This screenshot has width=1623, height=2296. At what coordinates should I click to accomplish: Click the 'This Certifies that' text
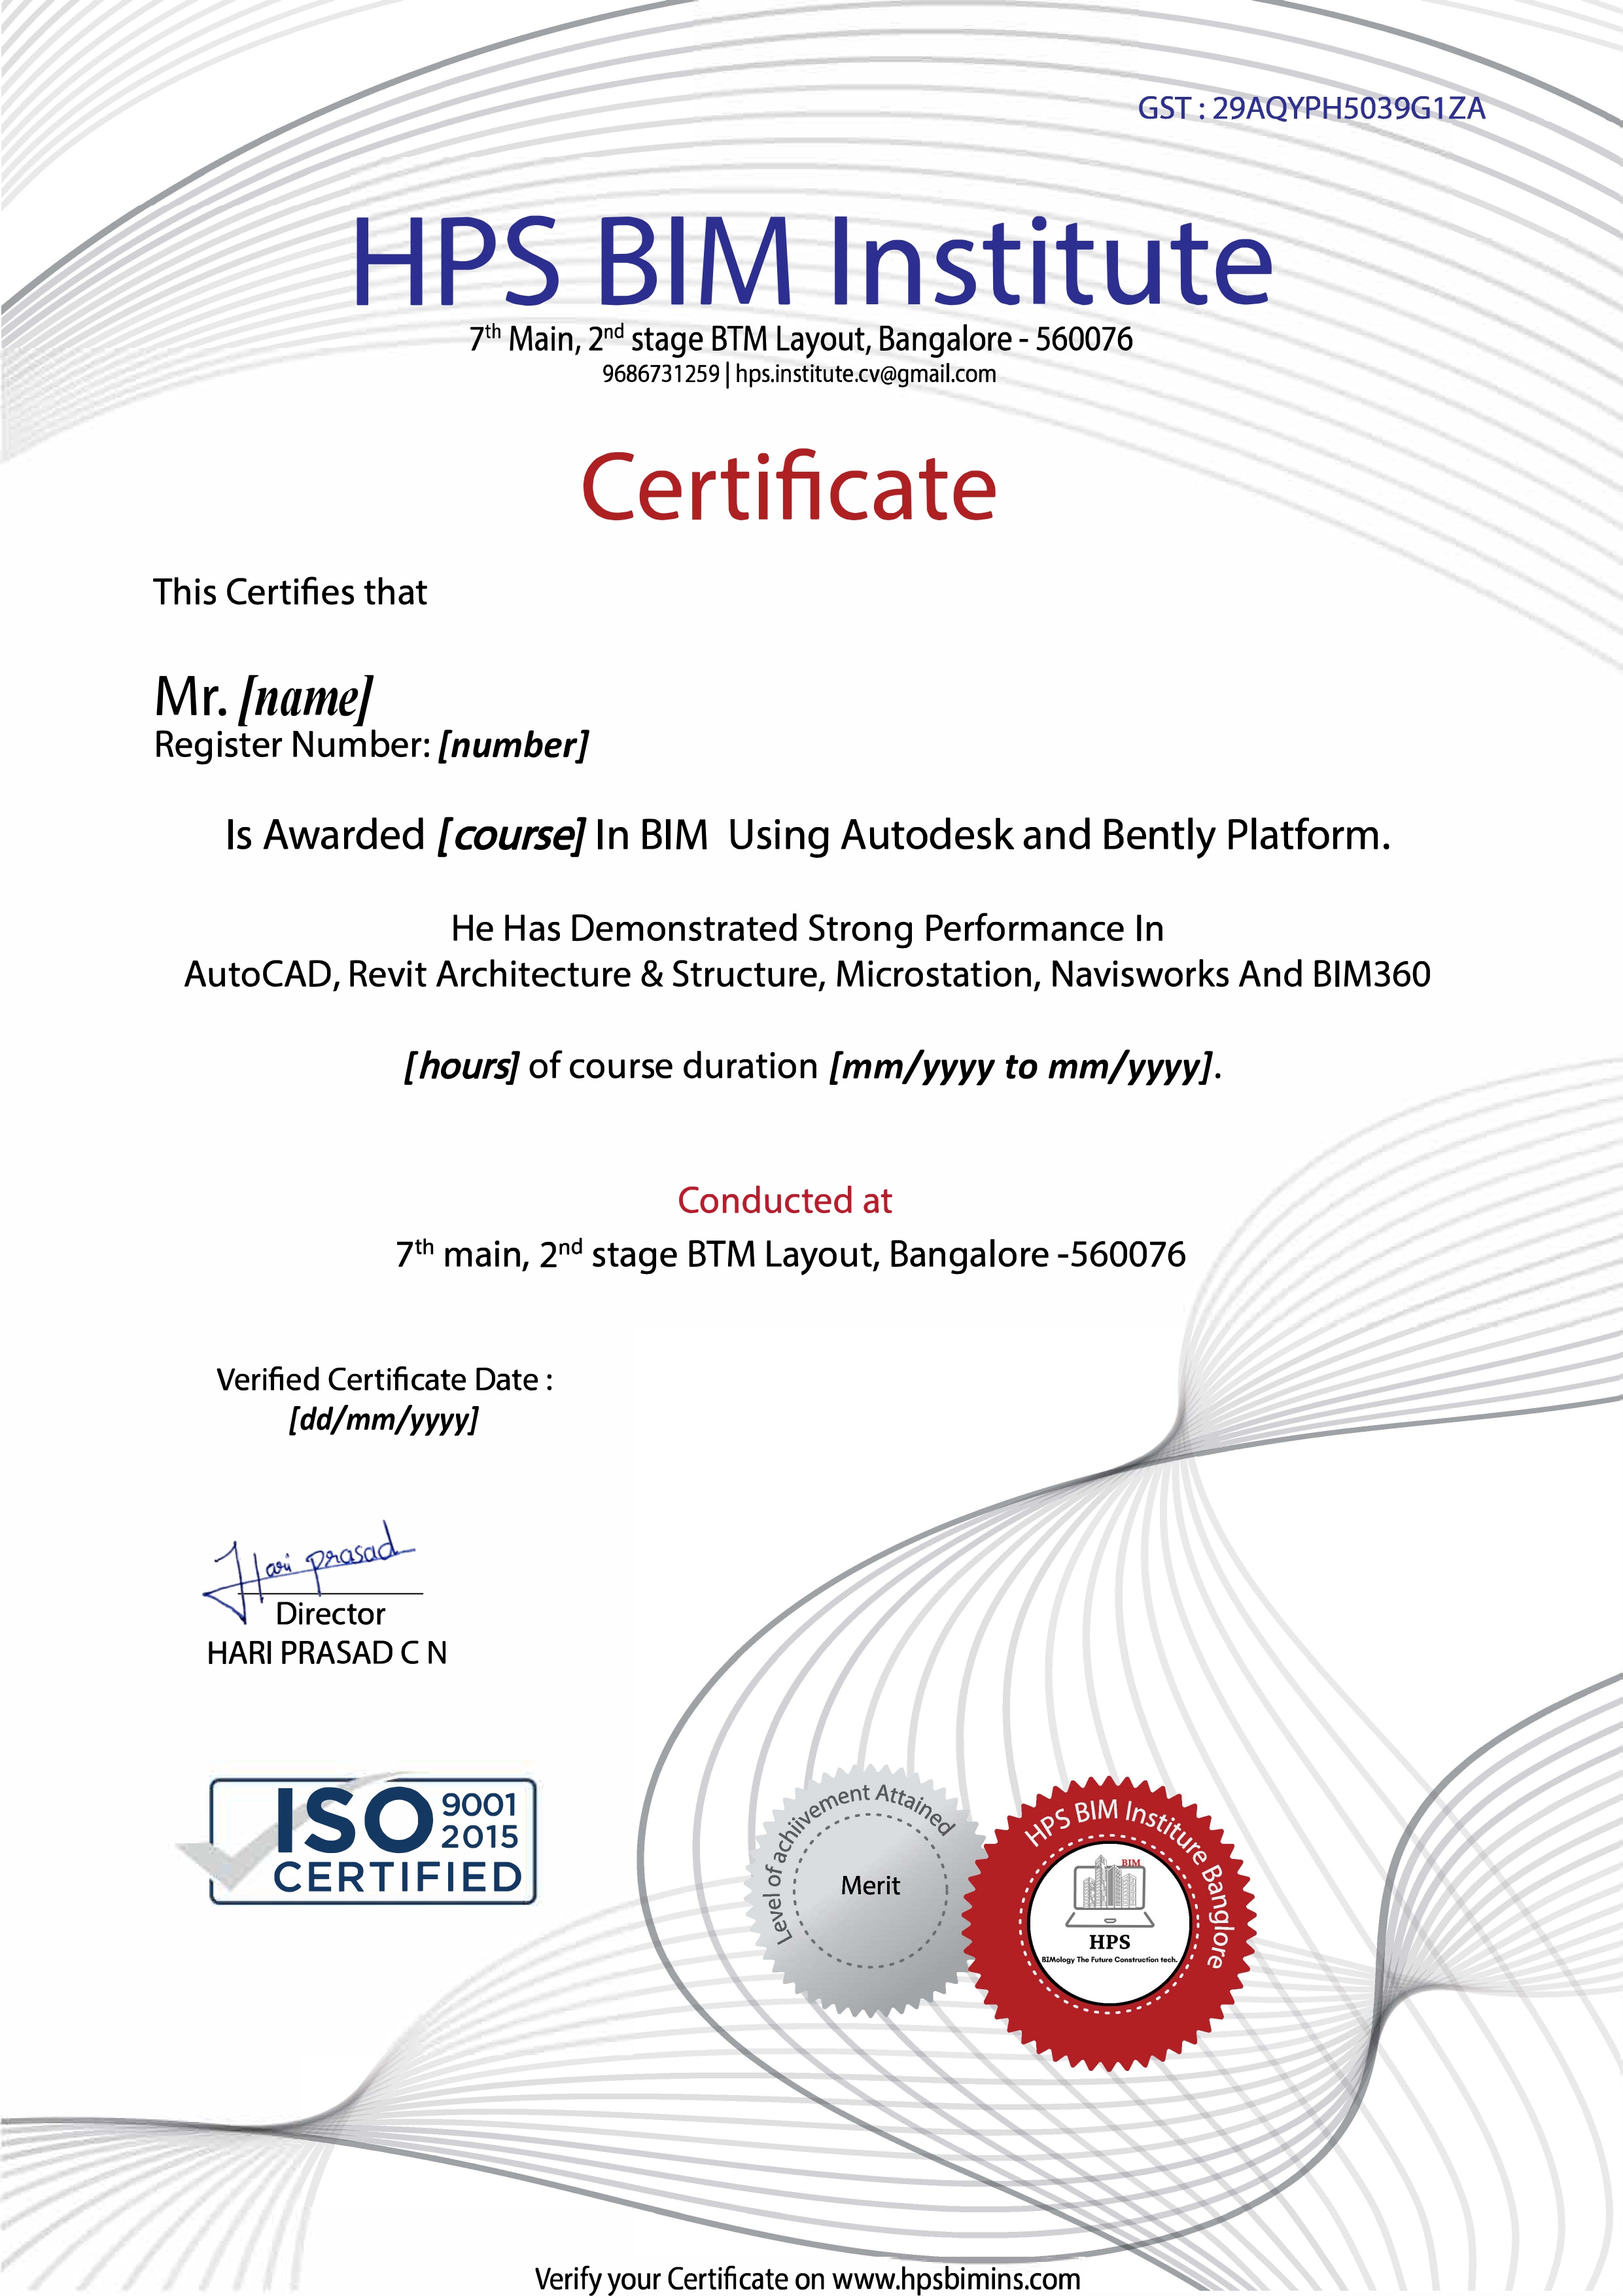pos(290,592)
